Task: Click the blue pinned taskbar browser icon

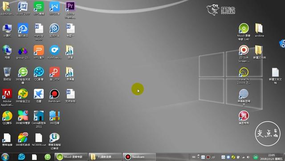Action: (21, 157)
